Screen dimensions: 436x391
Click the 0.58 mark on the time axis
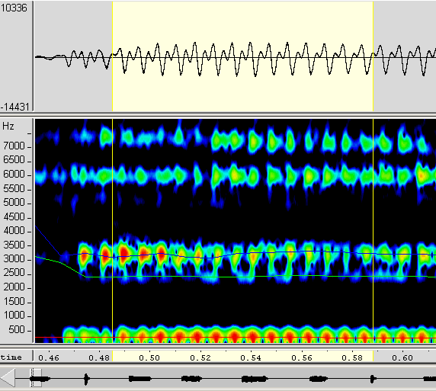click(352, 357)
